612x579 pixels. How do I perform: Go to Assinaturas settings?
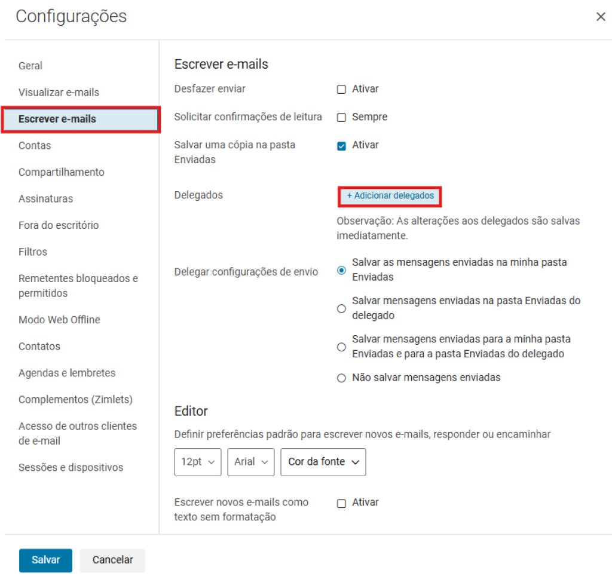coord(46,198)
